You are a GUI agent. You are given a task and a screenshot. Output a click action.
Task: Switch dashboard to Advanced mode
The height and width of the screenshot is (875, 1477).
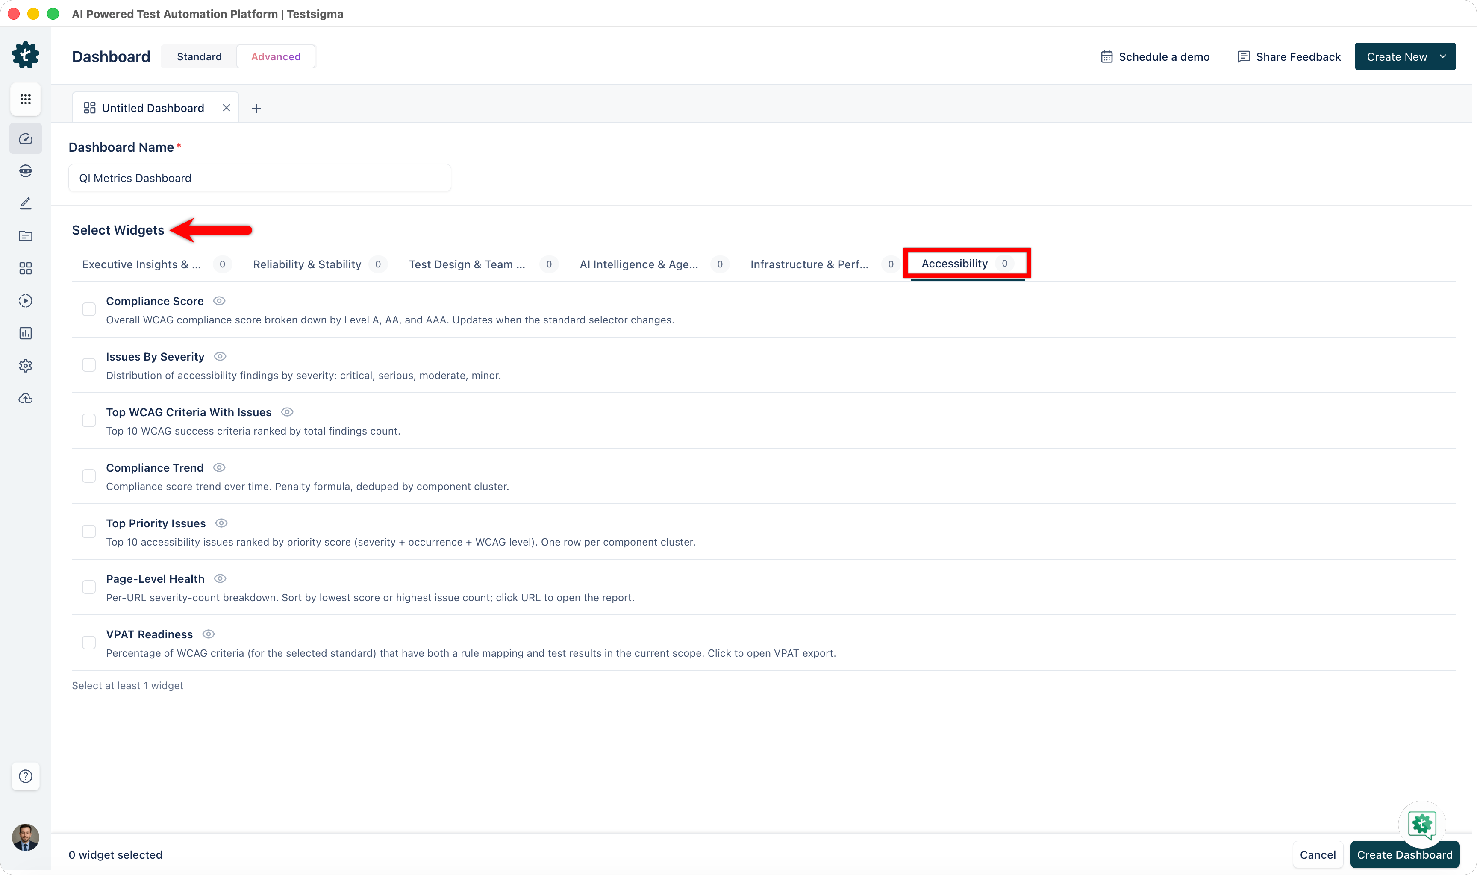276,56
